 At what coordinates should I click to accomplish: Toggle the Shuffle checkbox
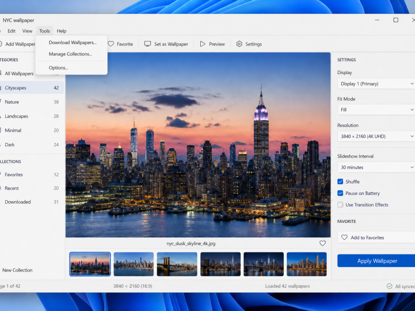tap(340, 182)
